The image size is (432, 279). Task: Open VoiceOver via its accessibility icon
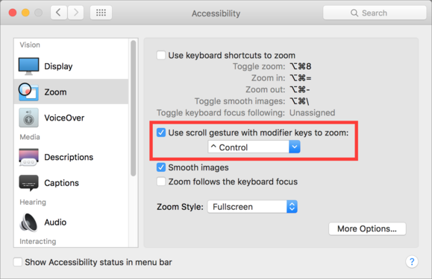pos(28,118)
